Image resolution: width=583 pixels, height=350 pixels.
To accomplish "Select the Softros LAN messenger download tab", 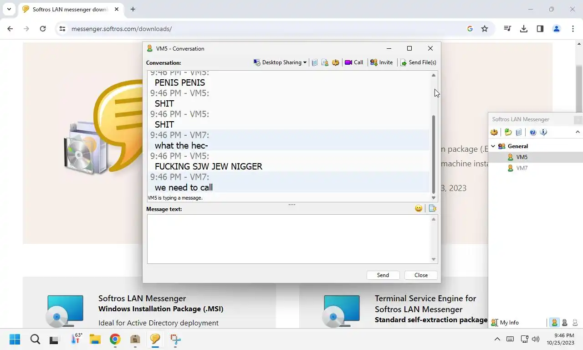I will coord(71,9).
